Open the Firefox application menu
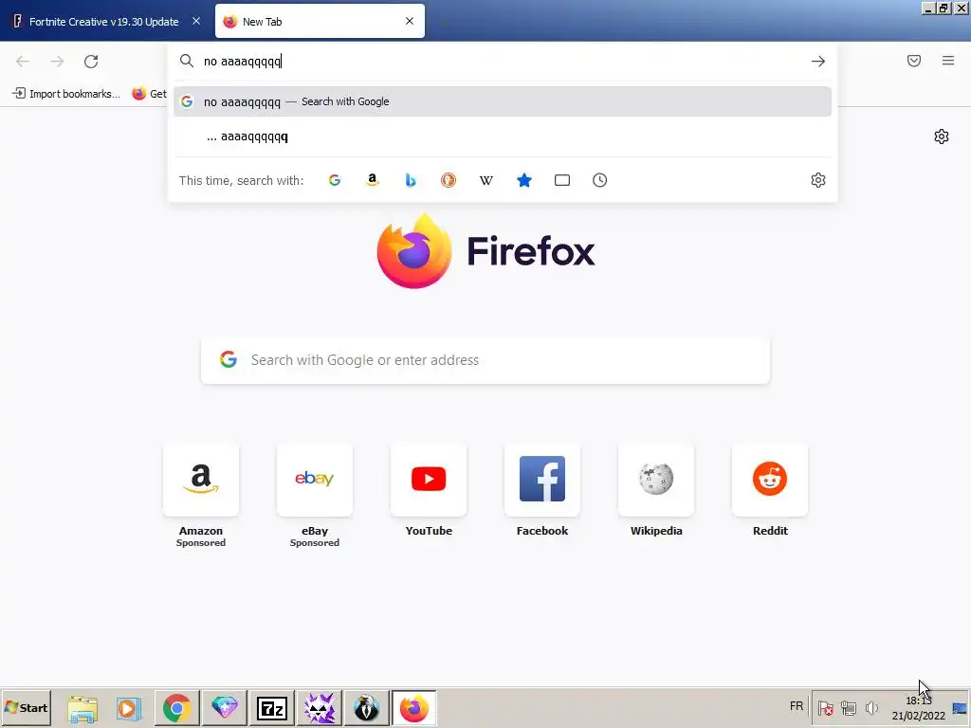 point(948,61)
